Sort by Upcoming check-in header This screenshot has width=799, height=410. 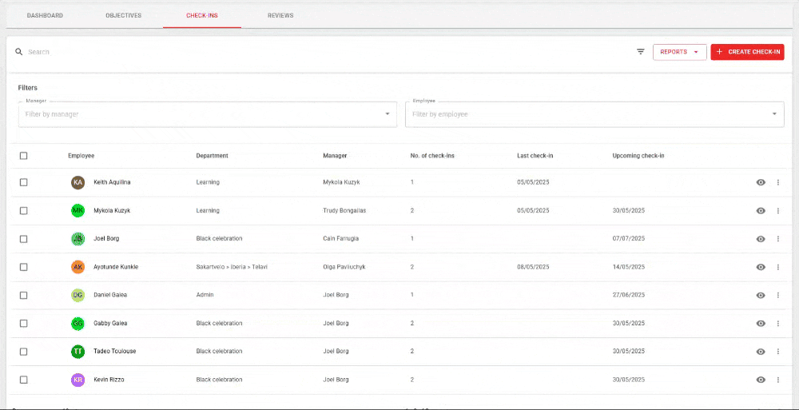tap(638, 156)
